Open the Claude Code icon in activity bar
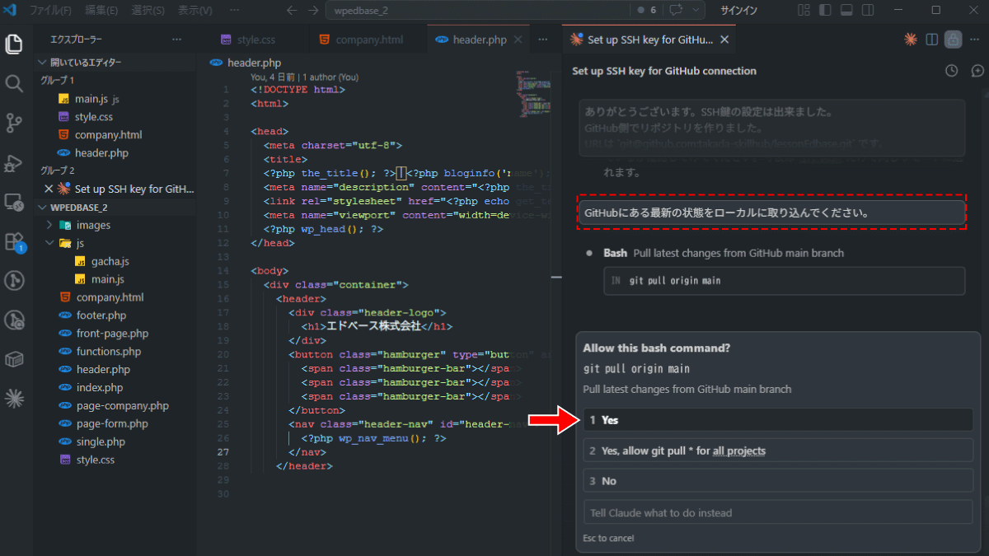This screenshot has width=989, height=556. tap(14, 399)
